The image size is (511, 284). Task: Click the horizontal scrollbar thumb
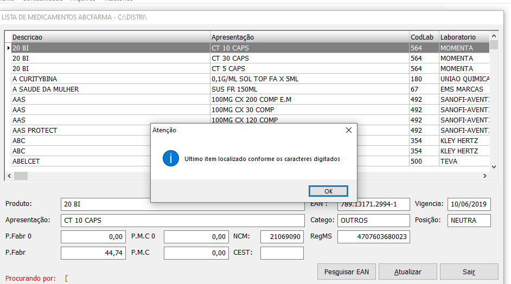coord(21,176)
